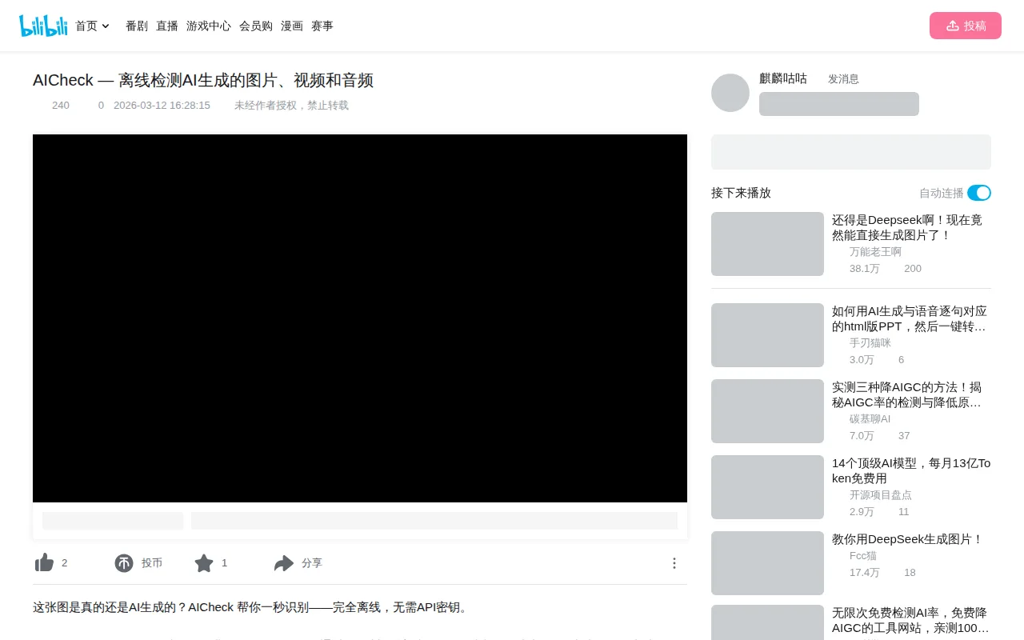Open video 实测三种降AIGC的方法 title
This screenshot has height=640, width=1024.
tap(907, 394)
